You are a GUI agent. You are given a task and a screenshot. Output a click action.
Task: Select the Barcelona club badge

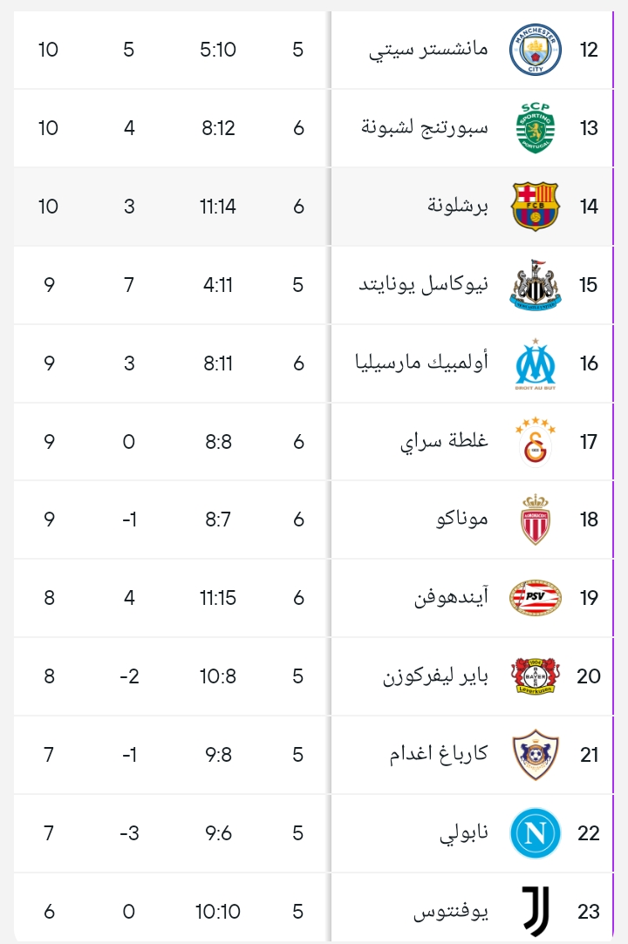536,207
